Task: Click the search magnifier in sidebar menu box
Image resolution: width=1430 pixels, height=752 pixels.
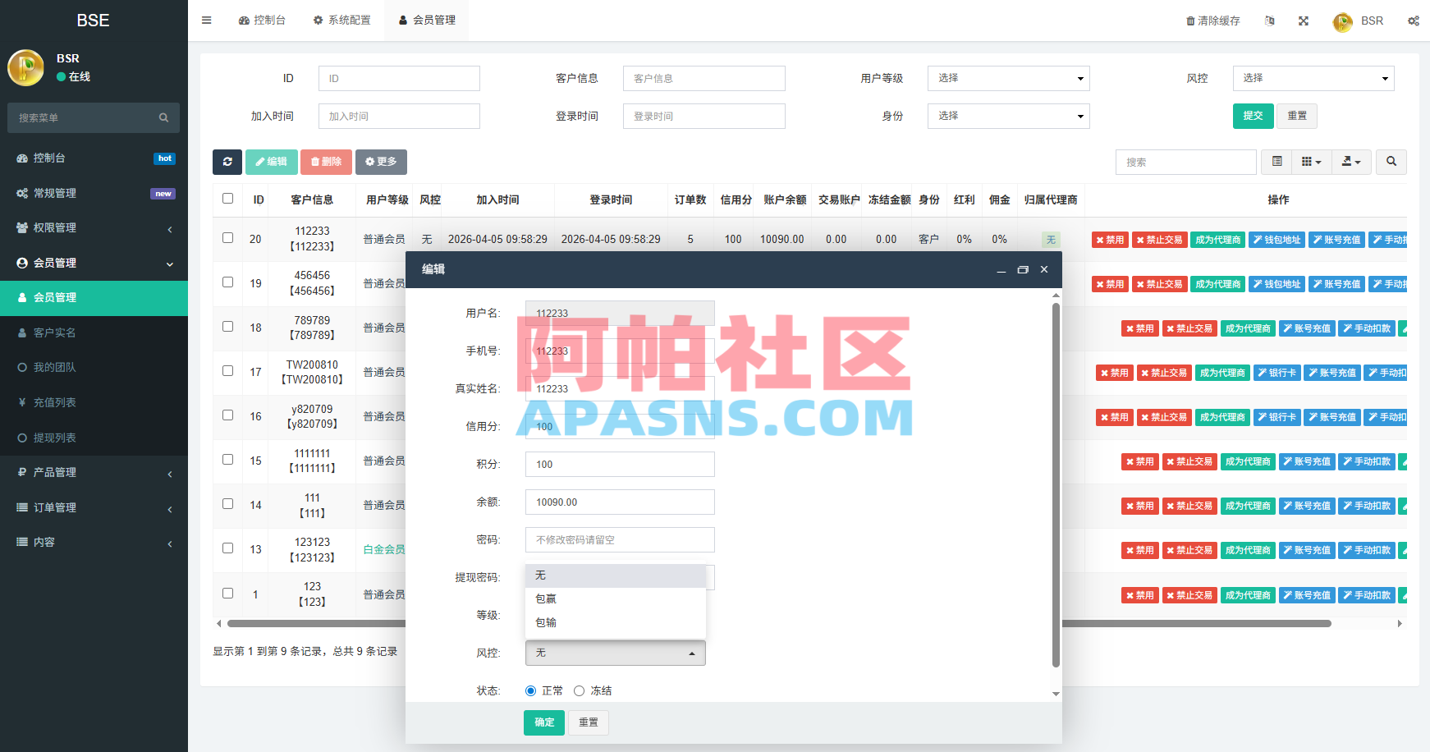Action: tap(163, 118)
